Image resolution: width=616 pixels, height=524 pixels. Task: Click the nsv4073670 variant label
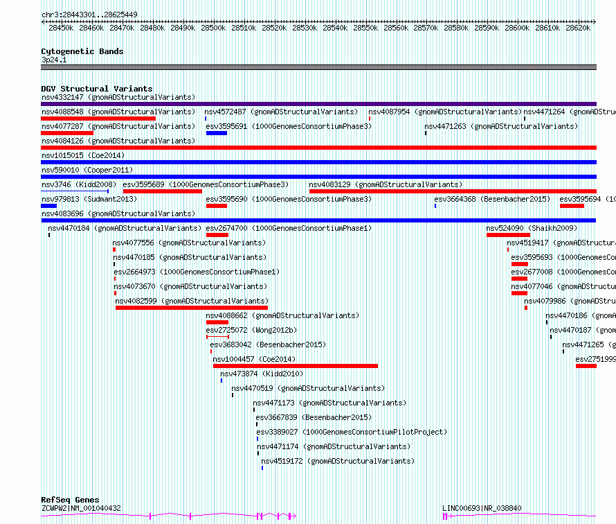point(190,286)
